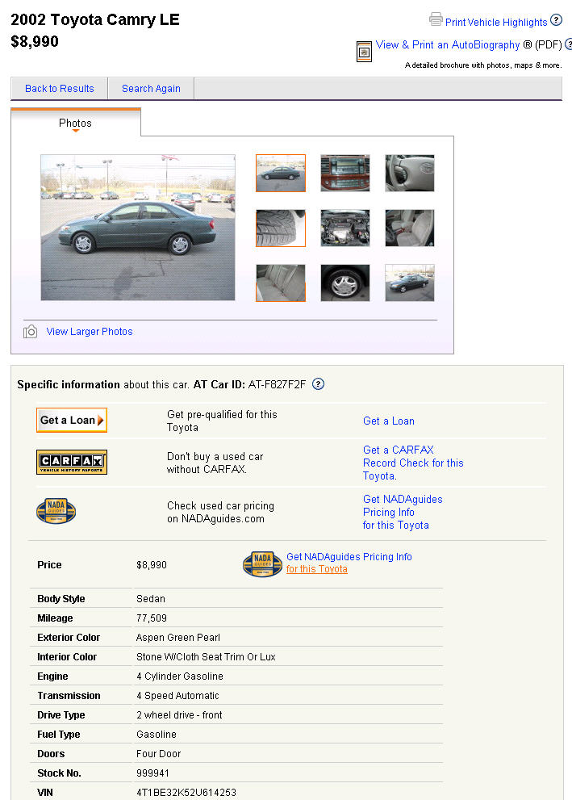The height and width of the screenshot is (800, 572).
Task: Click the orange Get a Loan button
Action: [72, 420]
